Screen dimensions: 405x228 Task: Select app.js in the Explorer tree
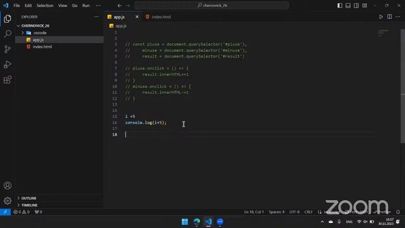(x=59, y=40)
